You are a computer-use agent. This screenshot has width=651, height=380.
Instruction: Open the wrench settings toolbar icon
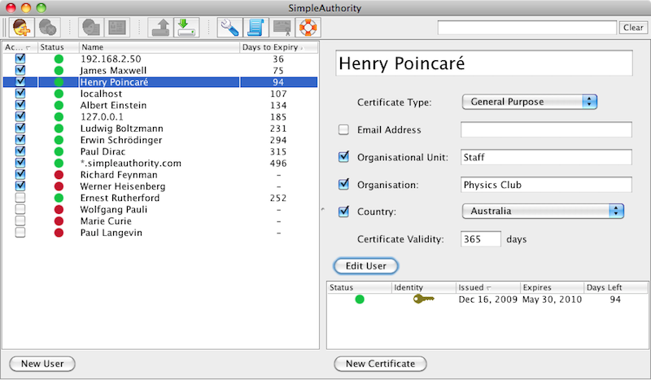pos(229,27)
